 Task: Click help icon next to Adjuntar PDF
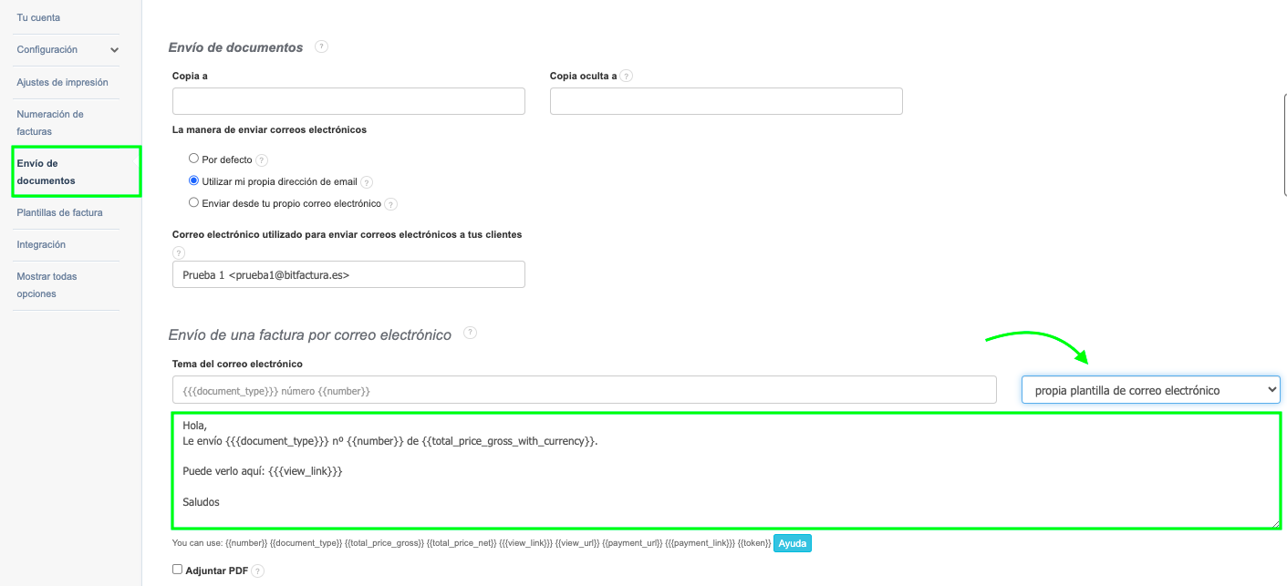pyautogui.click(x=257, y=571)
